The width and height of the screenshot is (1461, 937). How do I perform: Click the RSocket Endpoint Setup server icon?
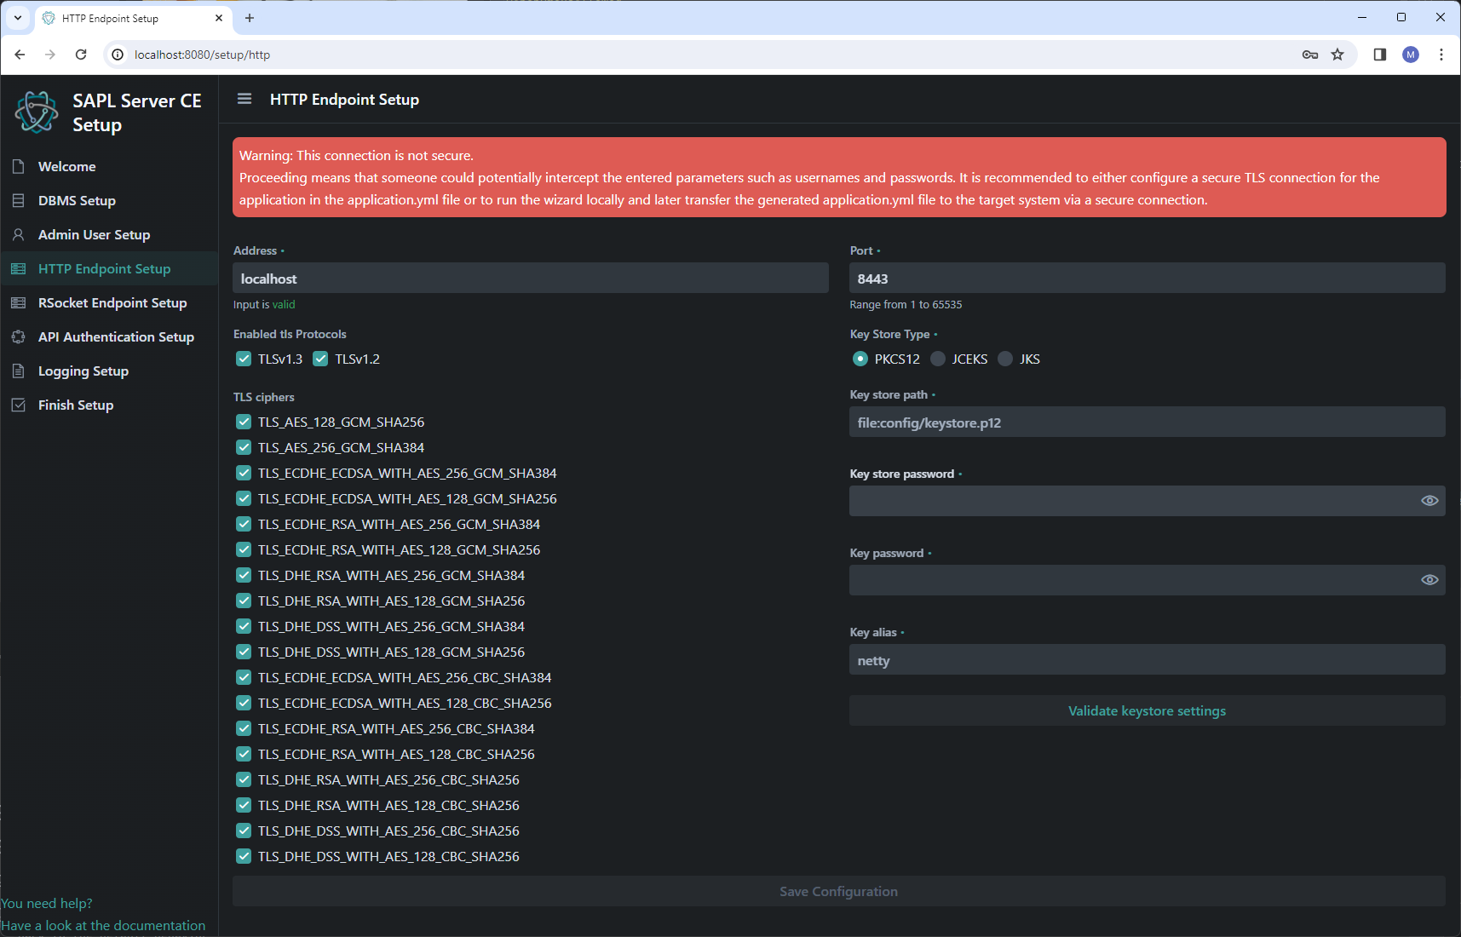(x=19, y=302)
